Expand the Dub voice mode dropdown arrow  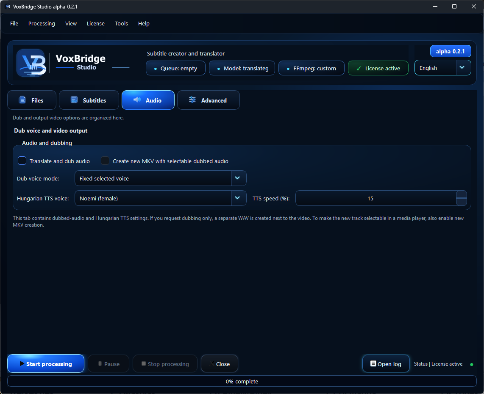tap(237, 178)
